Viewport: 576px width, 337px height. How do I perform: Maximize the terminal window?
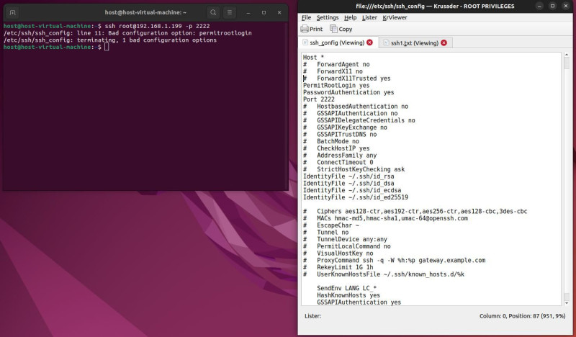point(264,12)
